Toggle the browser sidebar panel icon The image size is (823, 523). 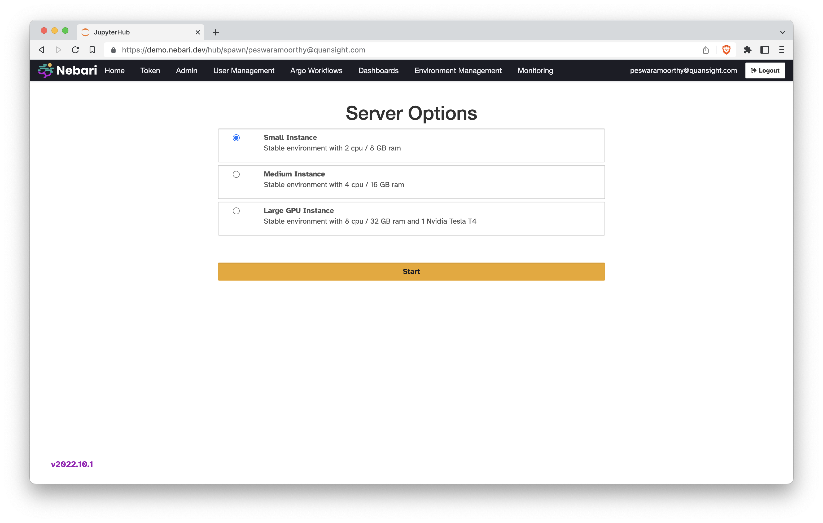coord(765,50)
